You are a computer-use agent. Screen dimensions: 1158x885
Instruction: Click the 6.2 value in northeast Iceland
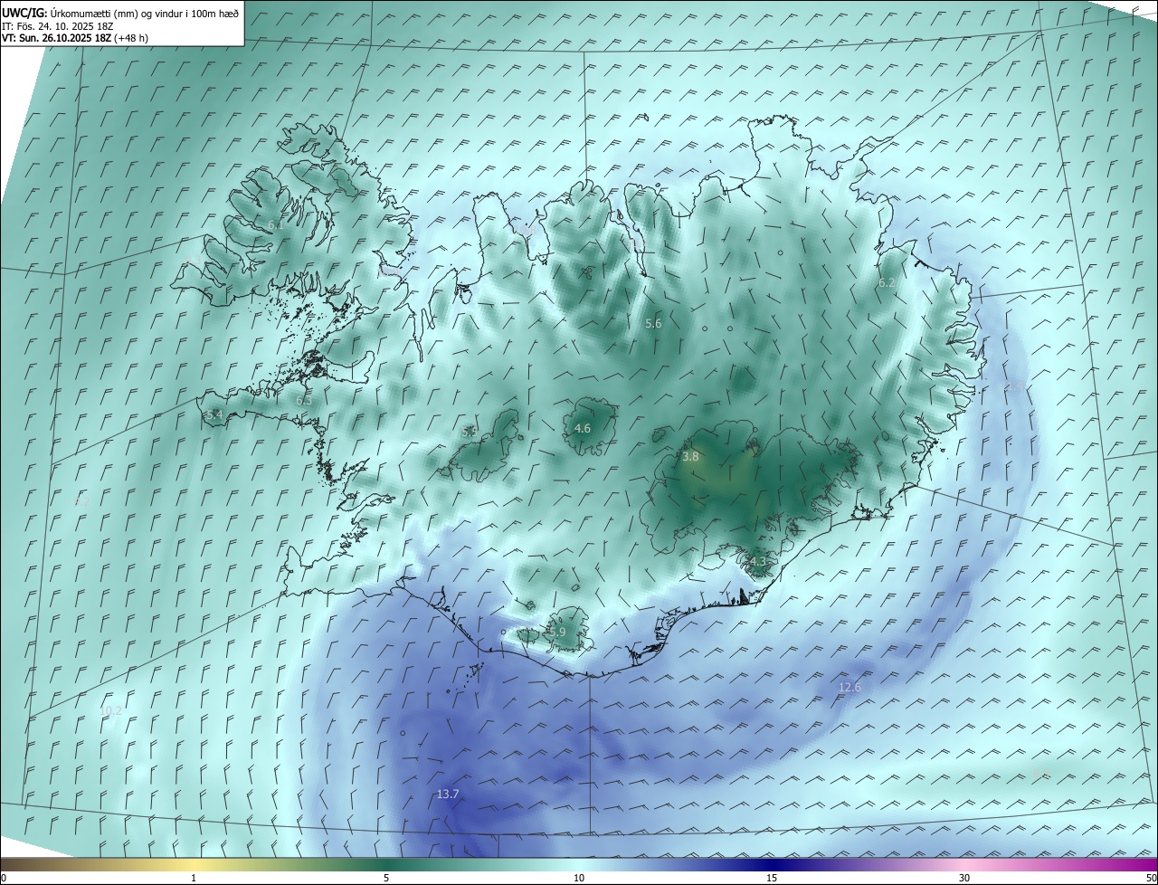[x=887, y=283]
